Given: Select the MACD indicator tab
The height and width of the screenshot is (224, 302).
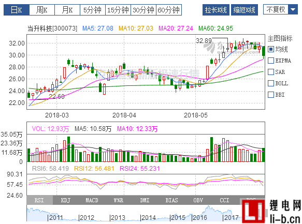Looking at the screenshot, I should (x=92, y=200).
